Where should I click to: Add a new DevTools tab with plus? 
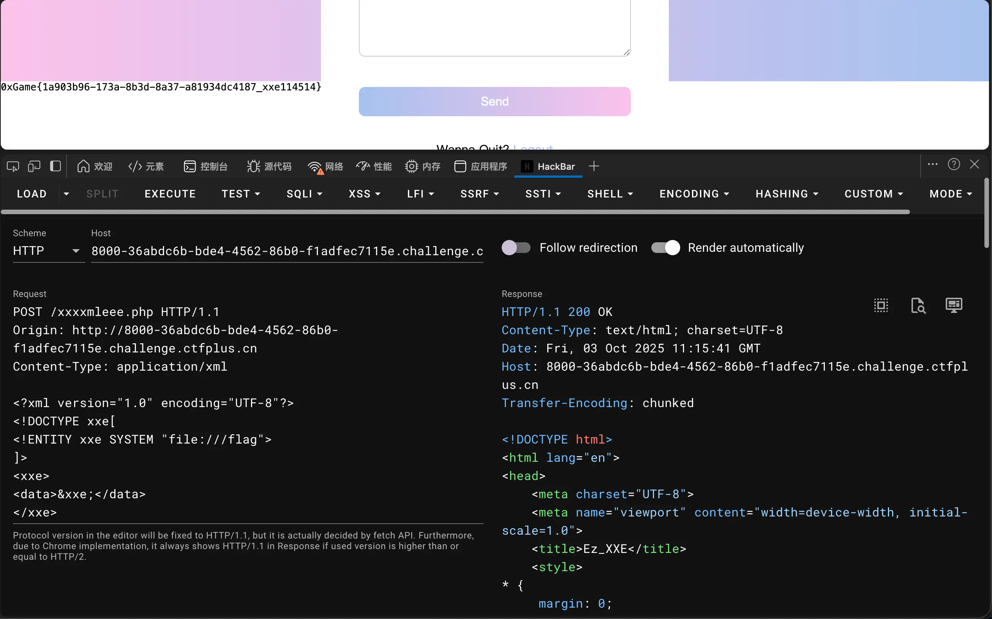pos(594,166)
